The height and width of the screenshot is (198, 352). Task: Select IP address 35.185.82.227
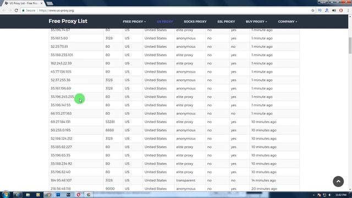pos(61,147)
